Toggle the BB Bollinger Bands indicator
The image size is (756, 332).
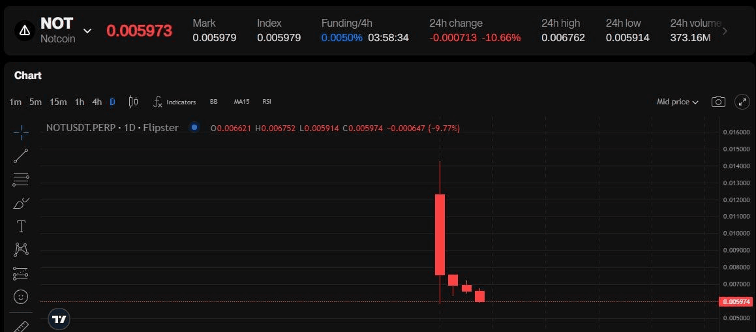[213, 102]
